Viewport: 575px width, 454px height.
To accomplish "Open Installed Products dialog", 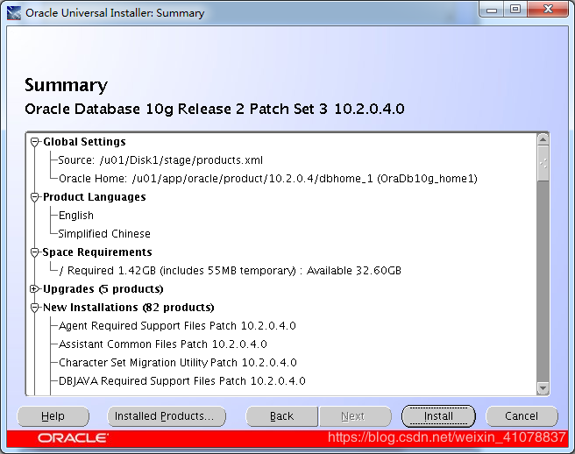I will pyautogui.click(x=167, y=416).
